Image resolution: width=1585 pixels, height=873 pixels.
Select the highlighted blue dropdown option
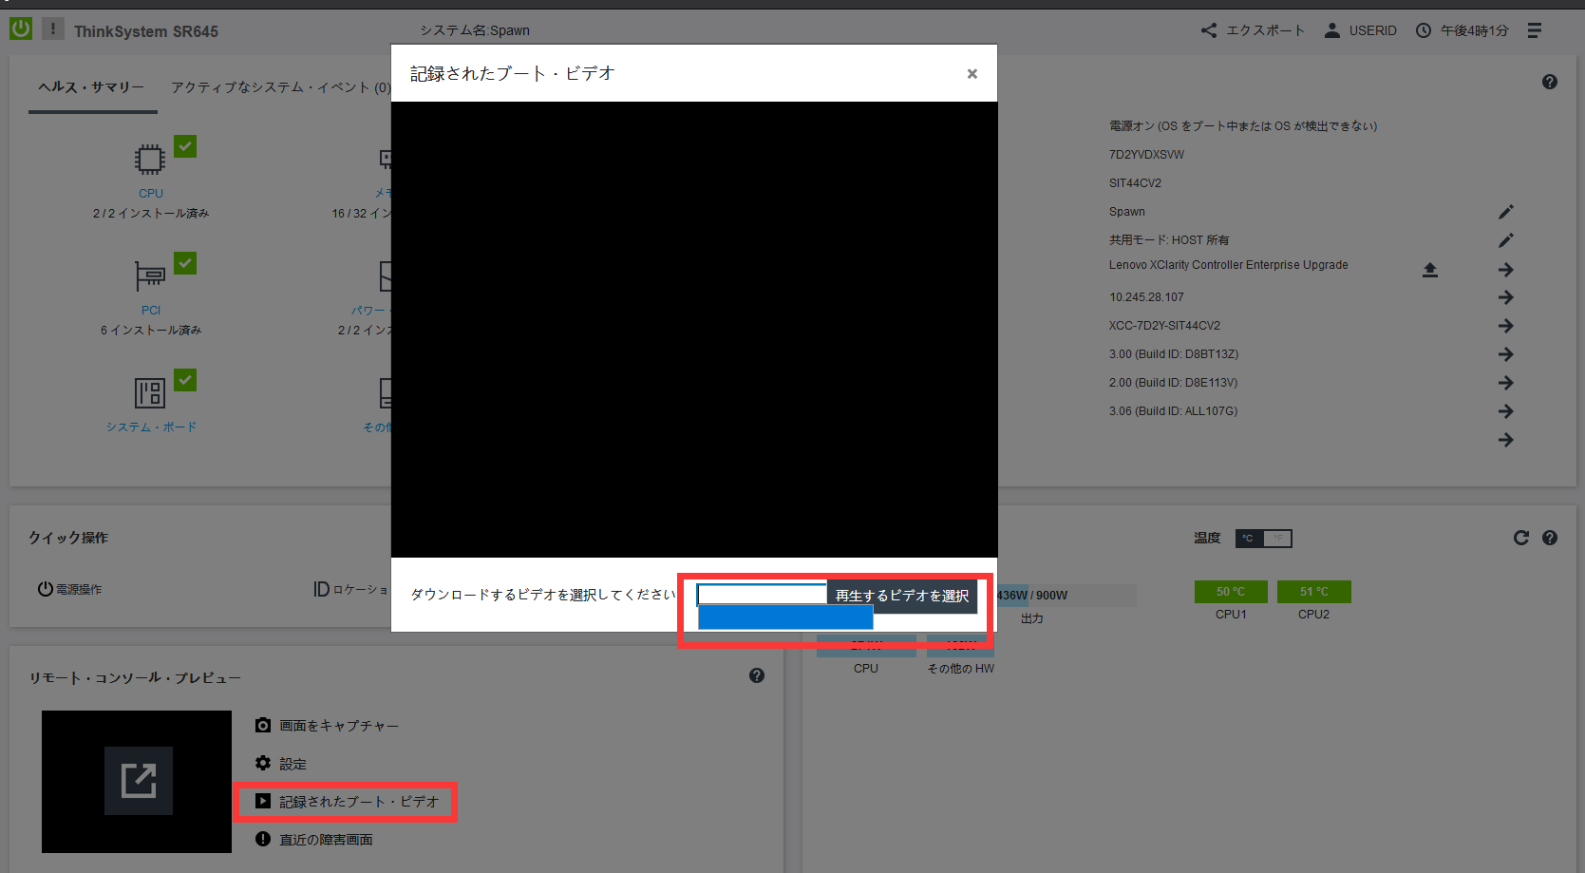click(785, 617)
